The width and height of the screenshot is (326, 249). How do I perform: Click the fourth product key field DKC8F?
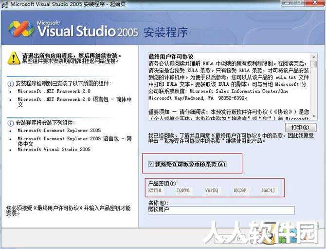[240, 191]
